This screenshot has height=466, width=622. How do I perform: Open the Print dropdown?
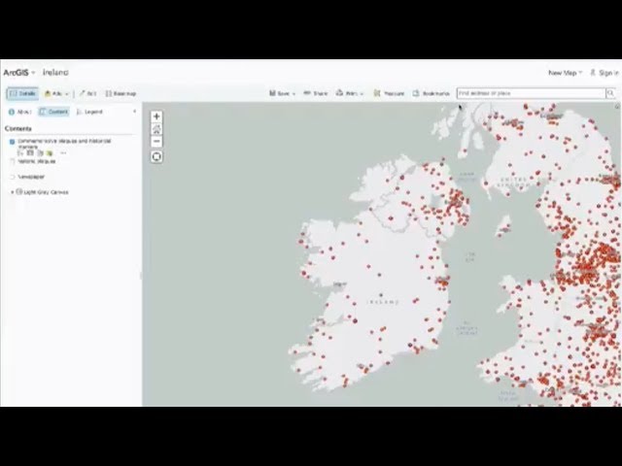[x=350, y=93]
